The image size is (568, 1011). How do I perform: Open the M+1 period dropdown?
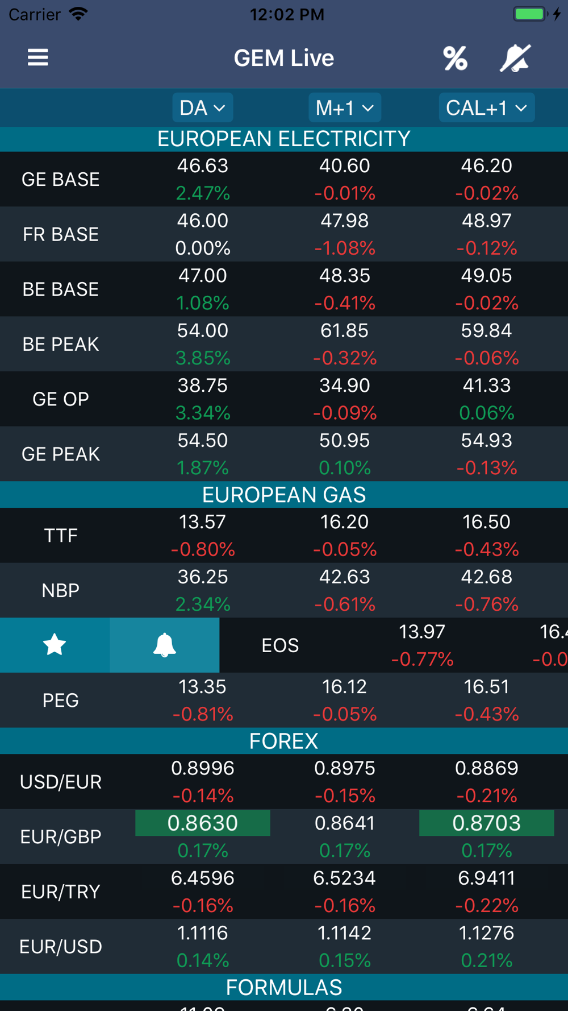coord(345,107)
